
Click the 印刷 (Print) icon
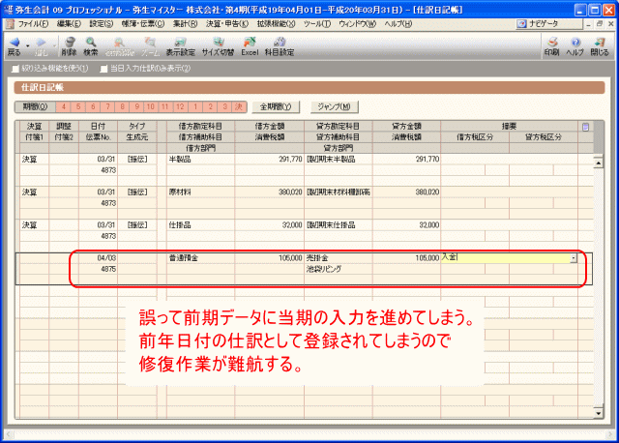[552, 46]
